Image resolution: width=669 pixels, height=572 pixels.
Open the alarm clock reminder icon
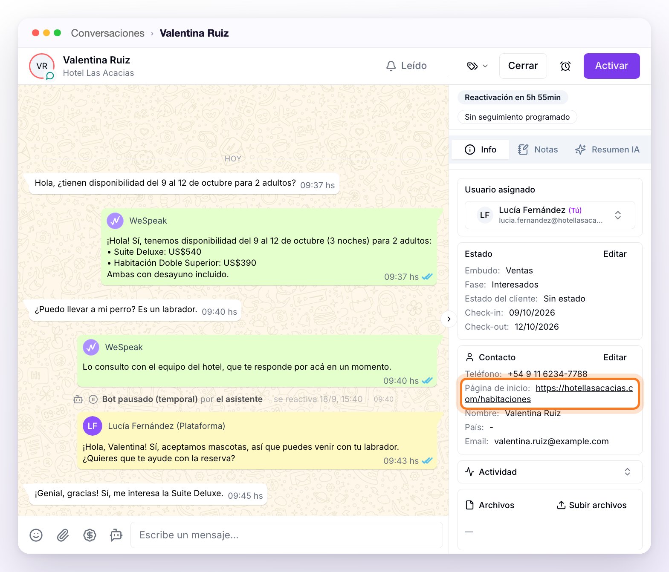click(565, 66)
